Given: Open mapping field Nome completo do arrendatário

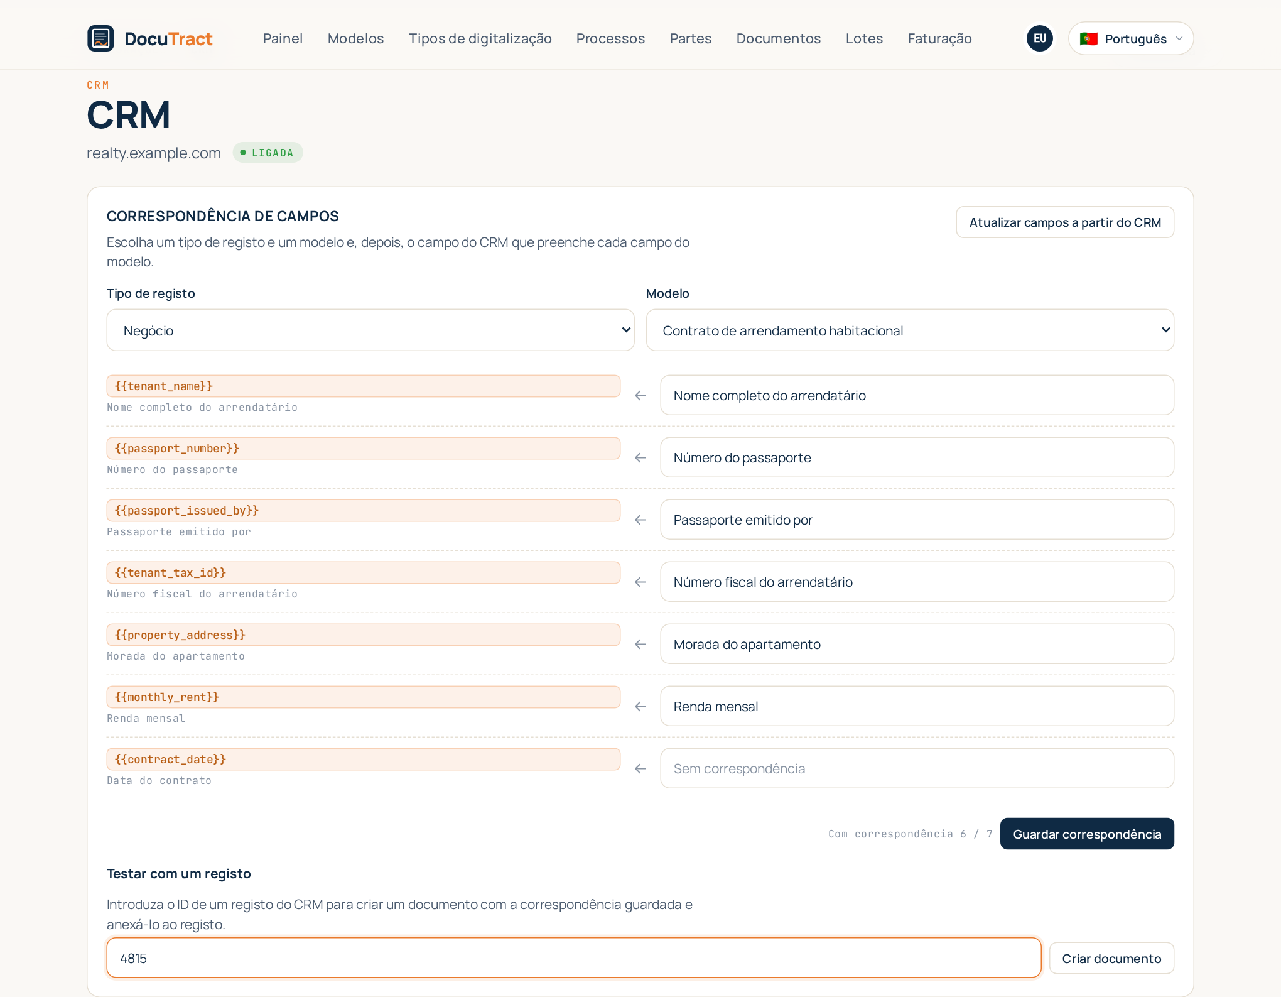Looking at the screenshot, I should (917, 395).
